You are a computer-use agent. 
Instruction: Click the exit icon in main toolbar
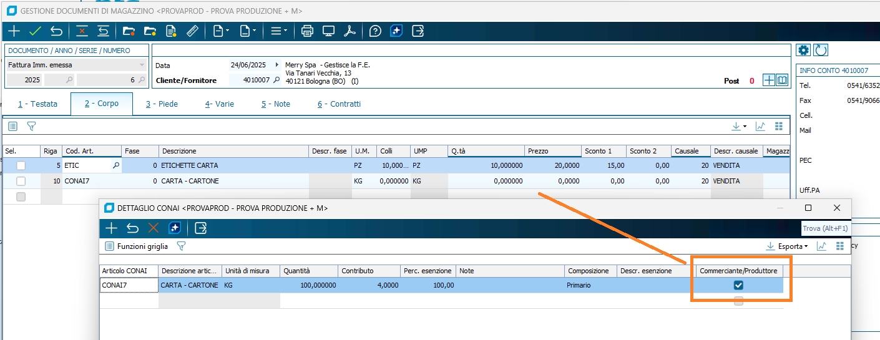[x=418, y=31]
